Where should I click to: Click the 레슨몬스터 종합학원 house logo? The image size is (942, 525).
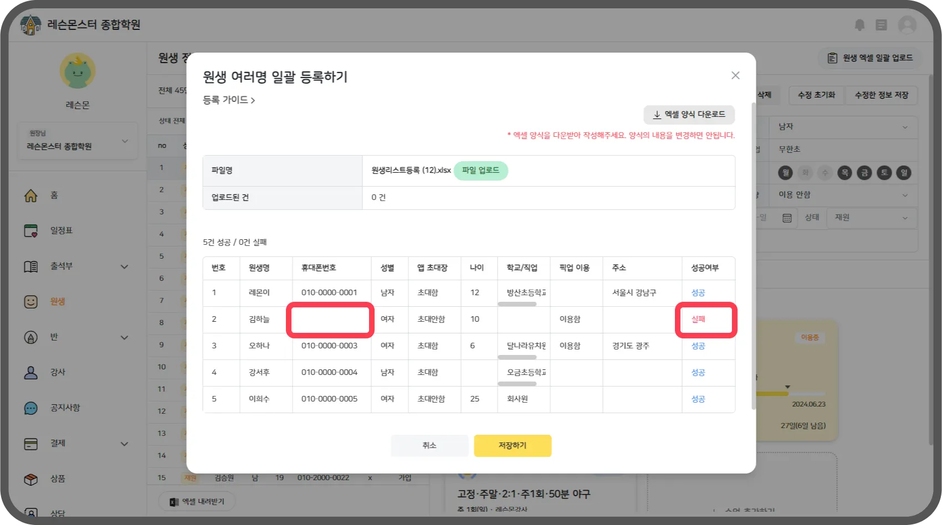tap(30, 25)
